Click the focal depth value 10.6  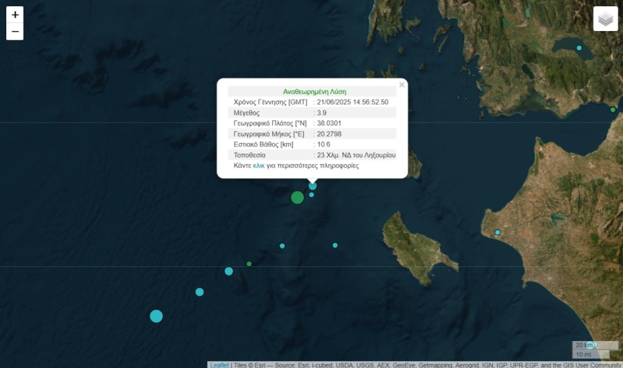tap(323, 144)
